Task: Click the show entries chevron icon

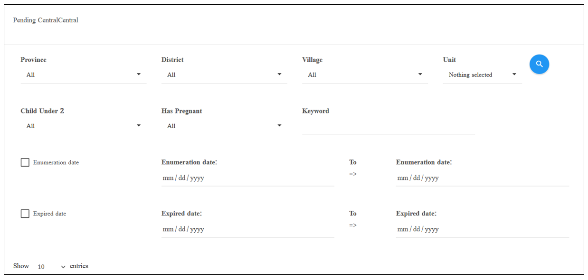Action: click(63, 267)
